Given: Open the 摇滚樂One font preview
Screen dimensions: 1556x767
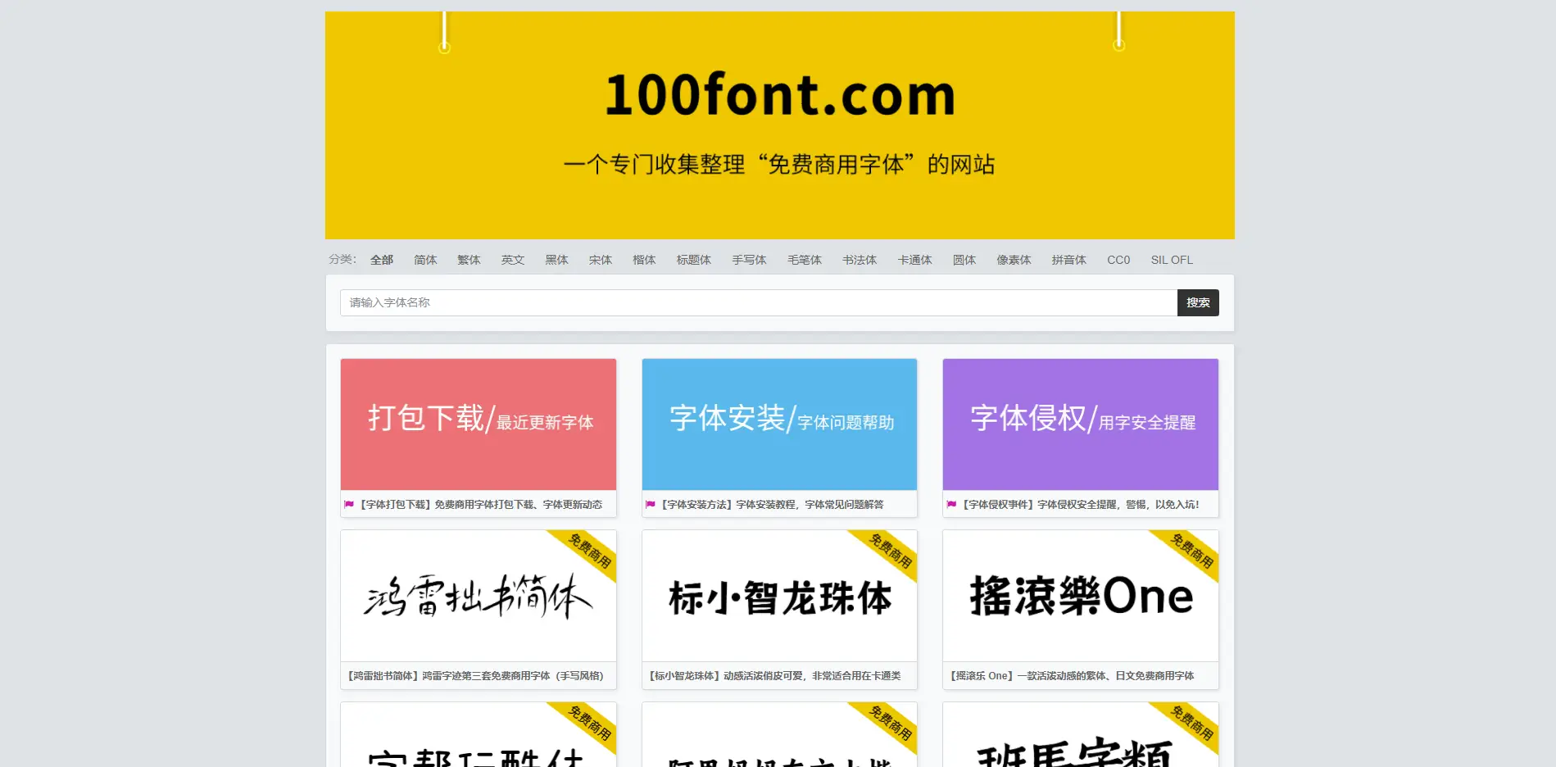Looking at the screenshot, I should click(1081, 596).
